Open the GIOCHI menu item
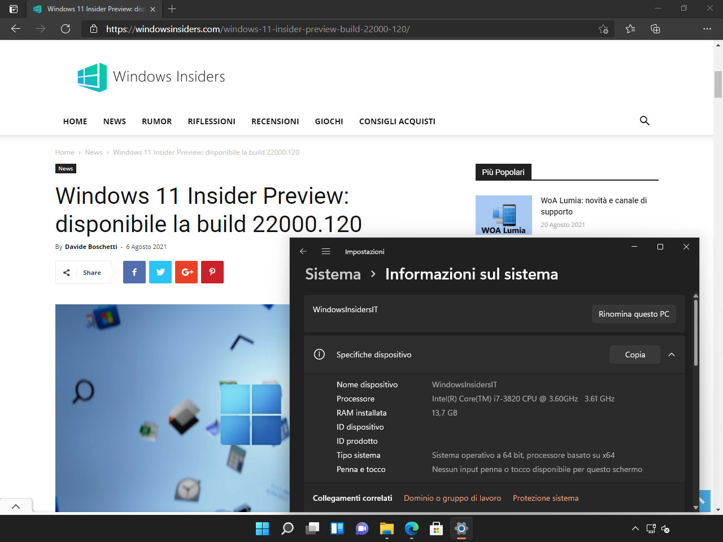The height and width of the screenshot is (542, 723). (x=329, y=121)
